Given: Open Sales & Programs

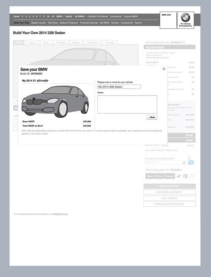Looking at the screenshot, I should [x=69, y=23].
